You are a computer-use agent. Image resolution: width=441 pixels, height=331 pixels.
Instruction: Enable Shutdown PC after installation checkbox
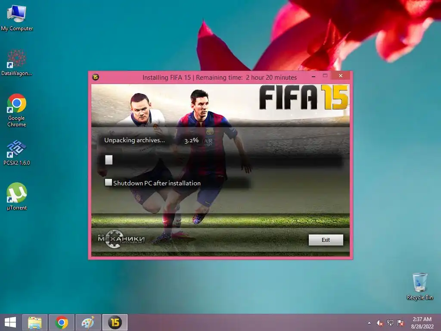click(x=108, y=183)
